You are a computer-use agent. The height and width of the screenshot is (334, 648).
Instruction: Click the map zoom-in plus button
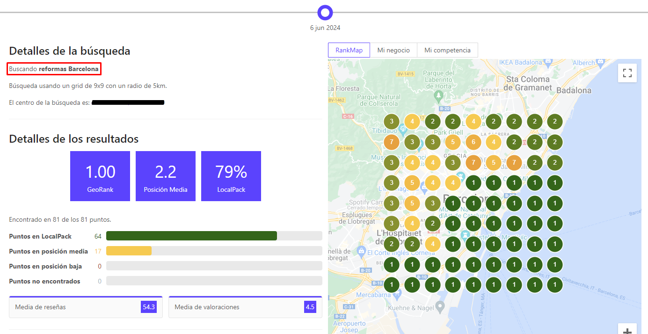pos(627,329)
